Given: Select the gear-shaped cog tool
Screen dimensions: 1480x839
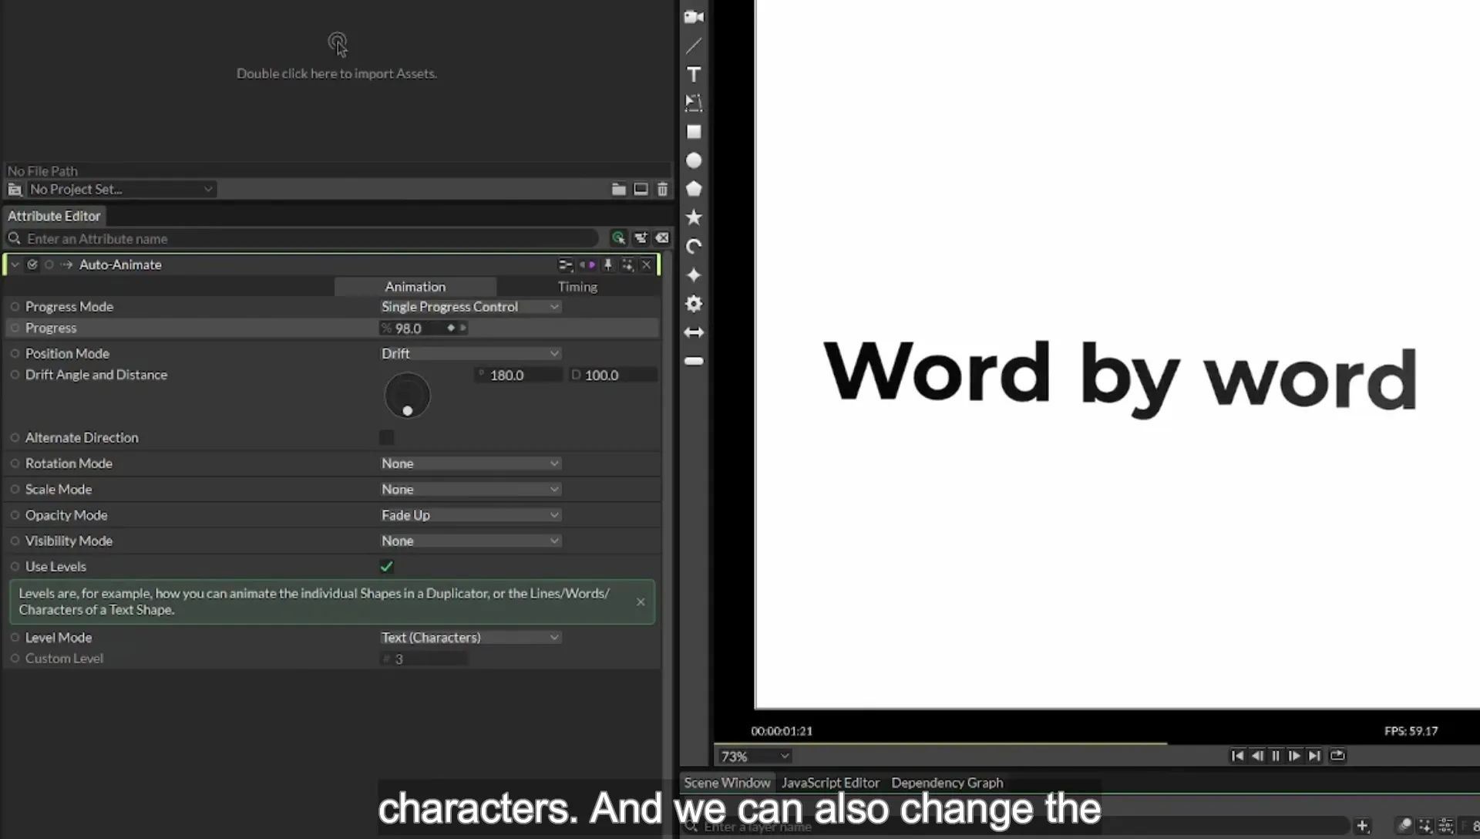Looking at the screenshot, I should click(x=694, y=304).
